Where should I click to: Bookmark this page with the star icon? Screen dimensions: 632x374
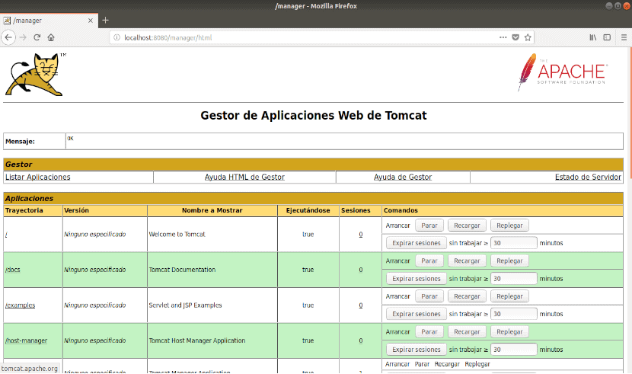[x=528, y=37]
